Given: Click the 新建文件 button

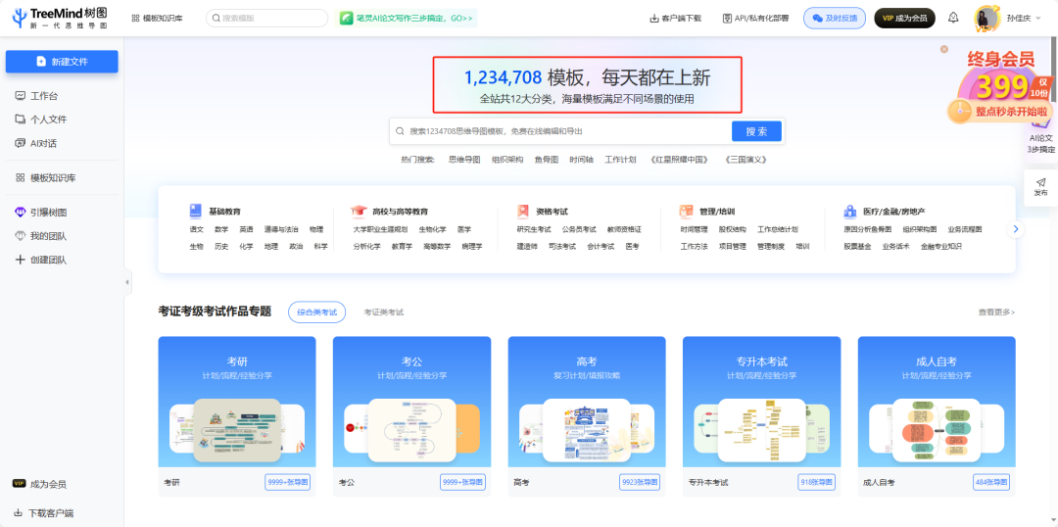Looking at the screenshot, I should (x=62, y=62).
